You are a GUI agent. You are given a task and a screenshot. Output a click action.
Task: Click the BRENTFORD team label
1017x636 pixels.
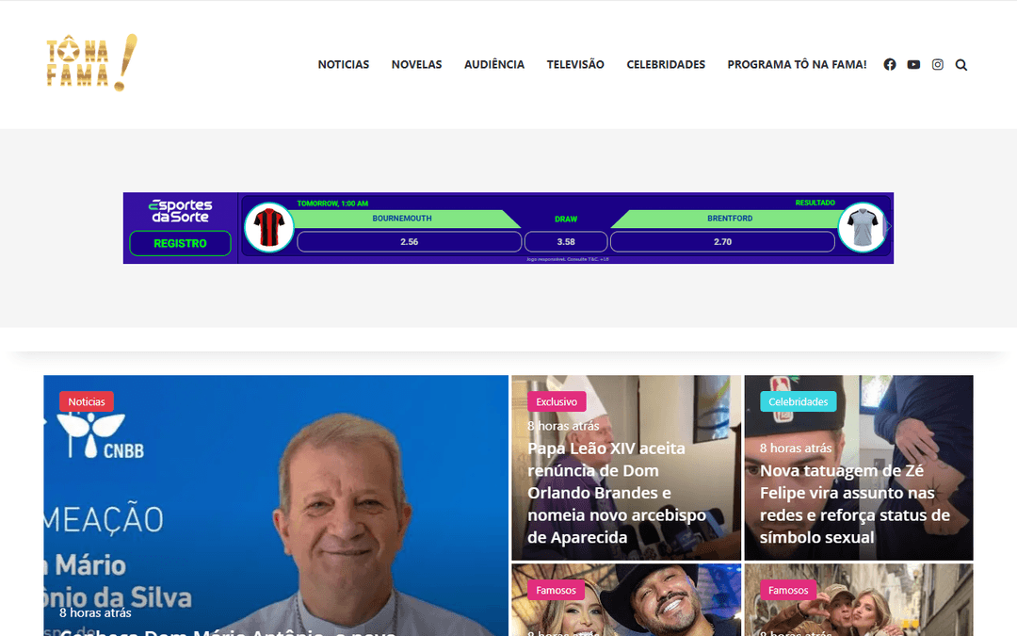point(730,218)
